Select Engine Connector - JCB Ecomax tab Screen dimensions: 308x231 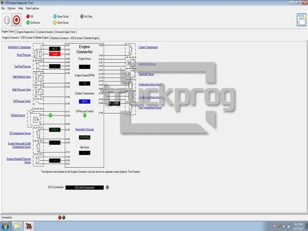25,37
